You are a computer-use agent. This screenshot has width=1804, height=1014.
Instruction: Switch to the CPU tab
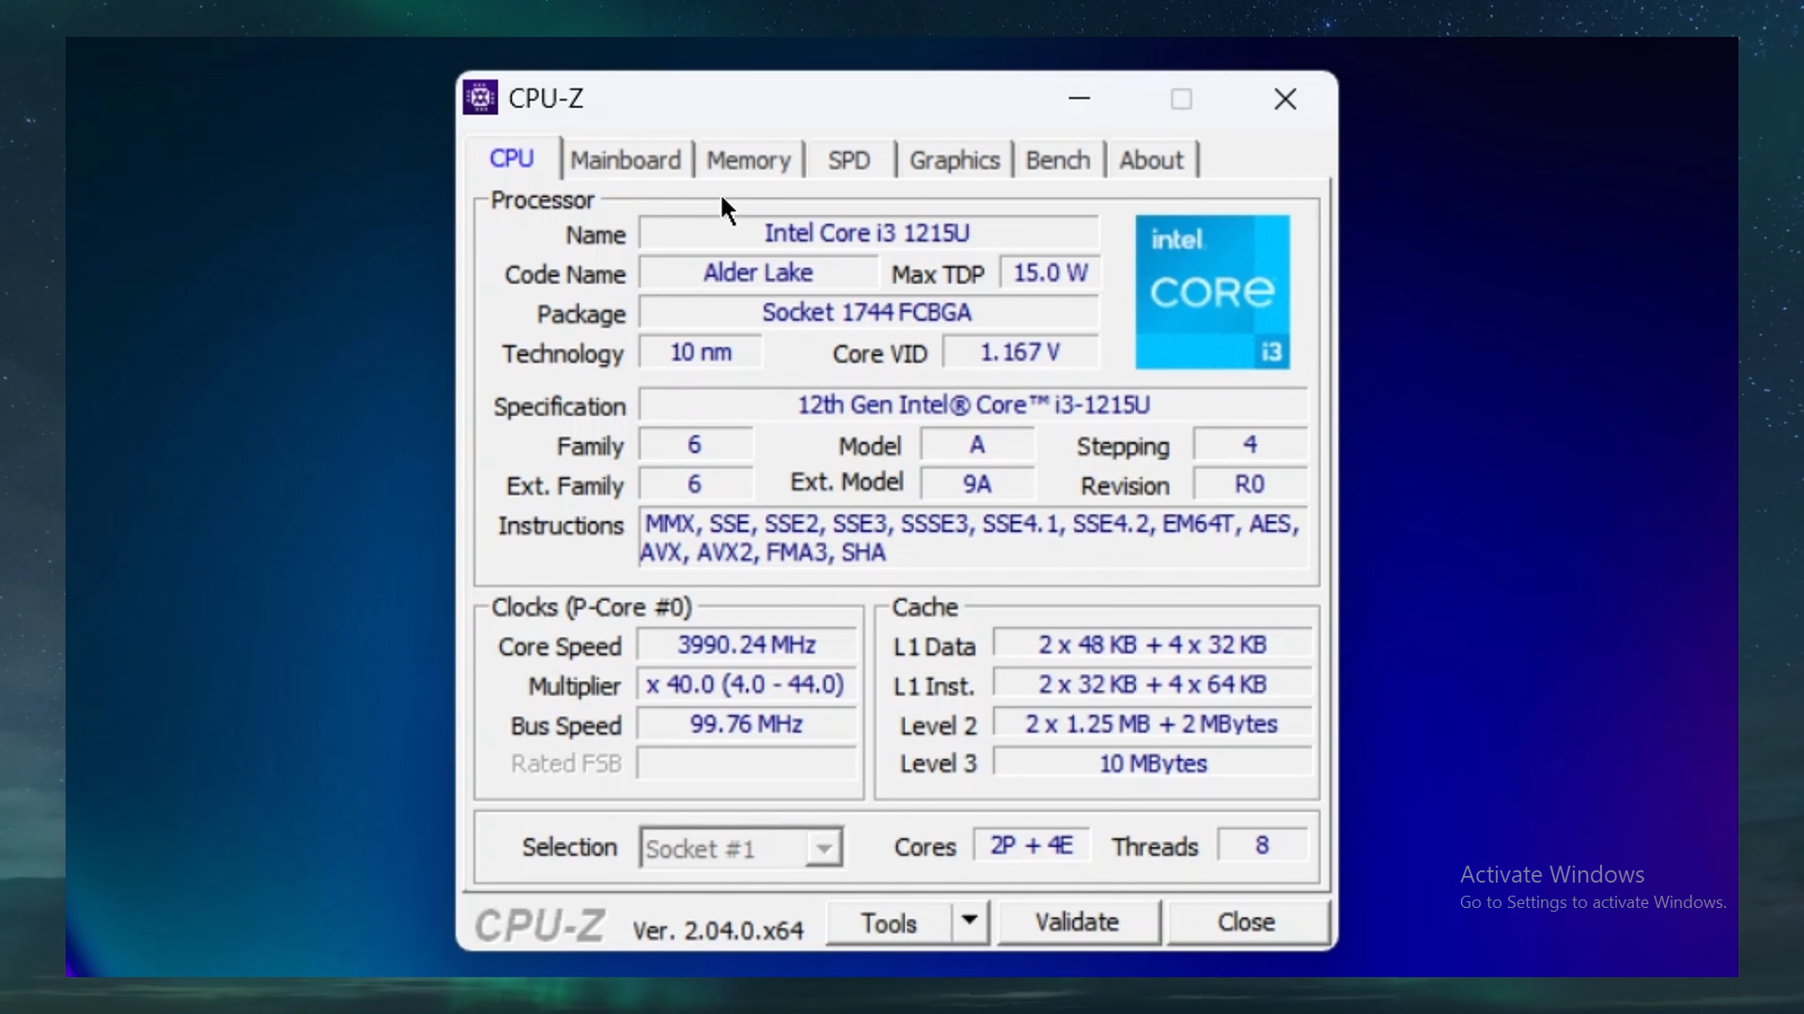[512, 159]
